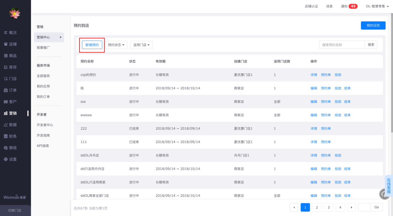Open 通知 notifications with 45 badge

click(x=349, y=6)
